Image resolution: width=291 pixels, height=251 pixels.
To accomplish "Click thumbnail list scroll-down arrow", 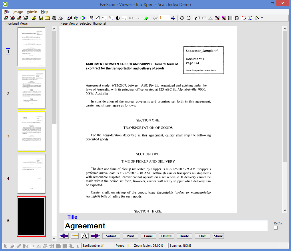I will [x=54, y=238].
